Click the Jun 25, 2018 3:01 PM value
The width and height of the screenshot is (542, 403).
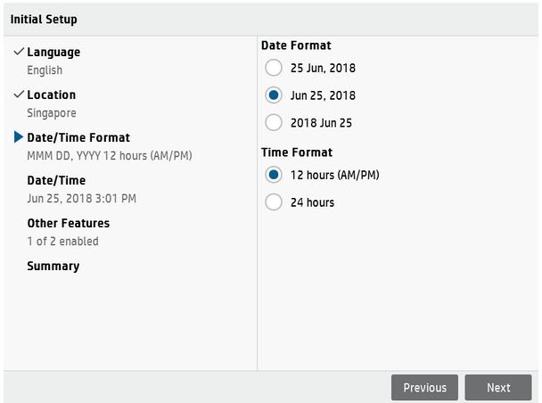pyautogui.click(x=82, y=199)
